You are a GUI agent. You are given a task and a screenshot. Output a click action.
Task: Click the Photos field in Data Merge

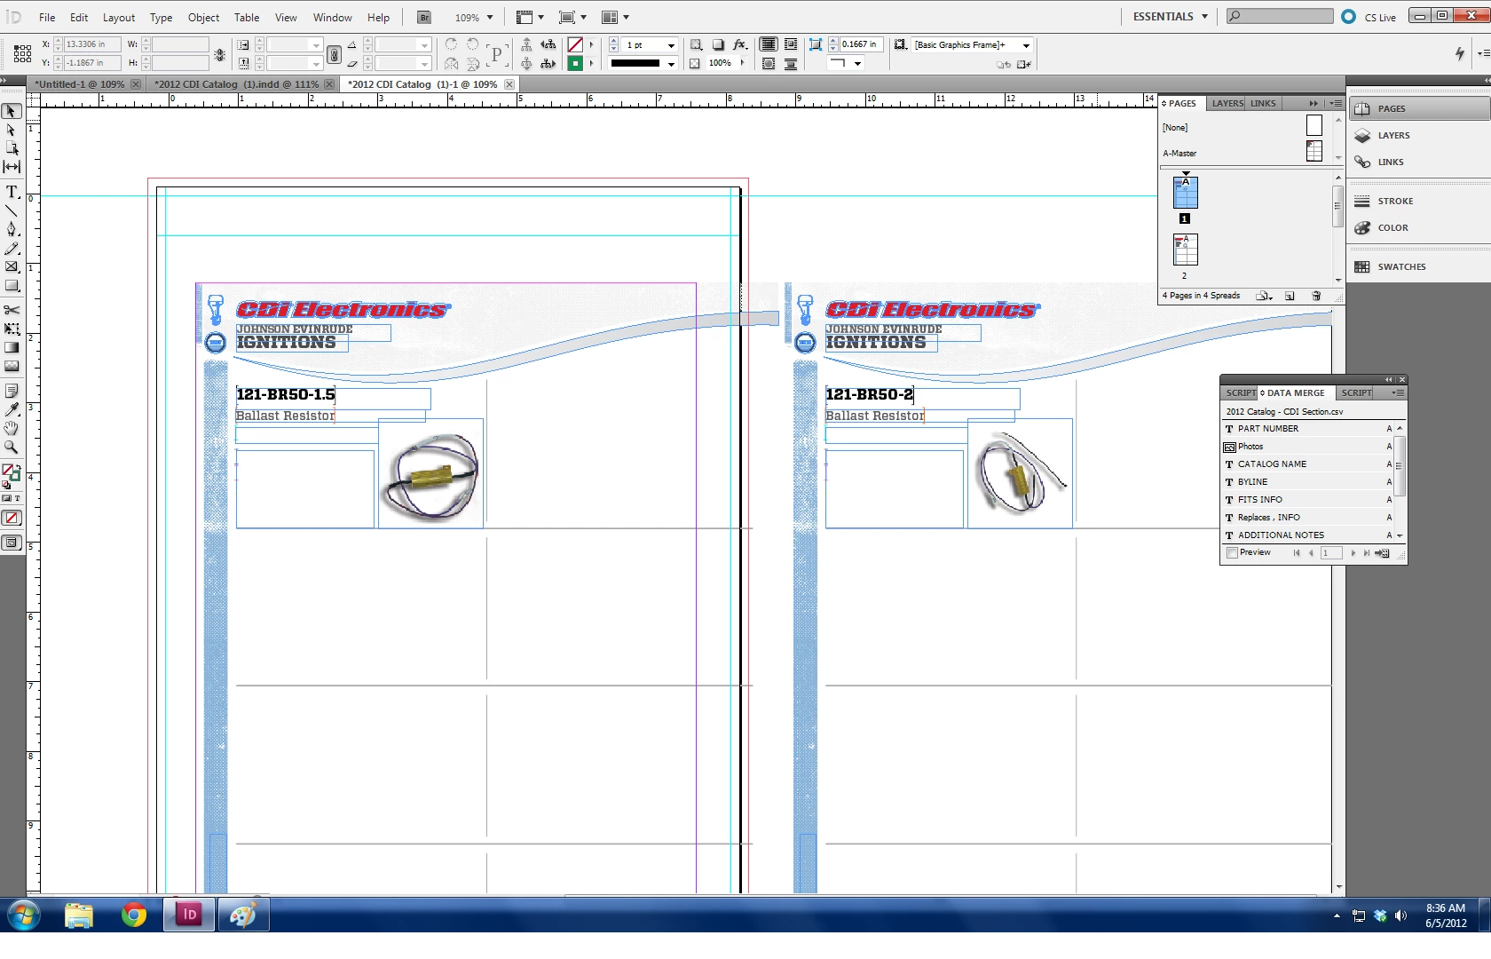tap(1306, 447)
